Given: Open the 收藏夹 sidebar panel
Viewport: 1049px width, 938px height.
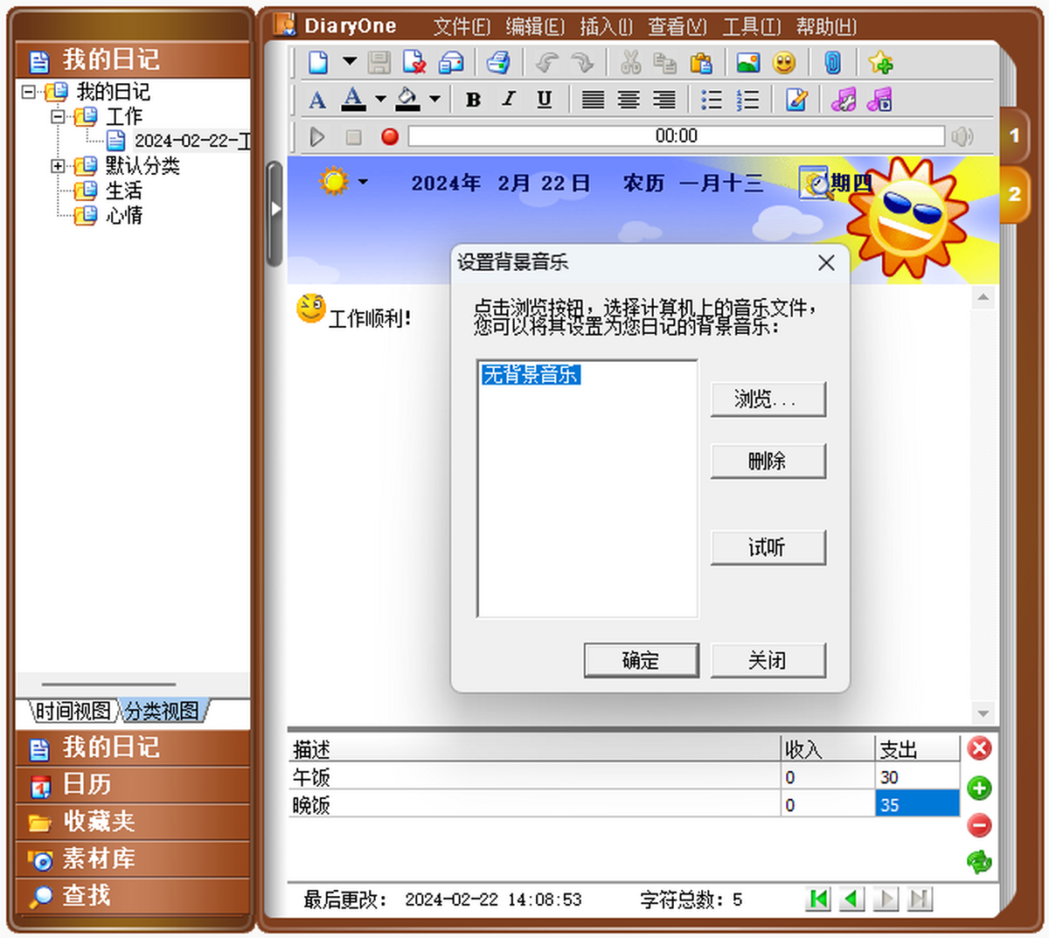Looking at the screenshot, I should pyautogui.click(x=133, y=821).
